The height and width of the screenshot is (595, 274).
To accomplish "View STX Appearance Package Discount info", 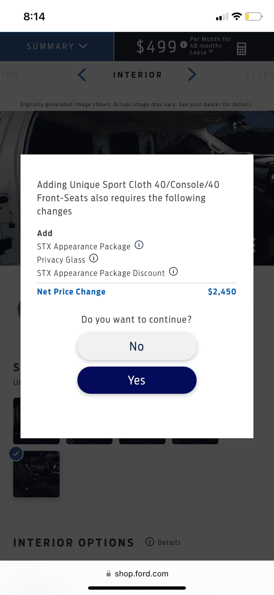I will click(173, 272).
